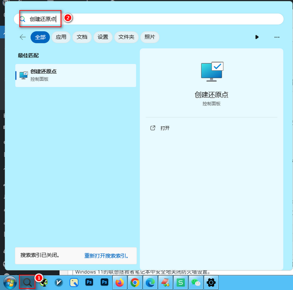Click the taskbar search magnifier icon

(27, 282)
